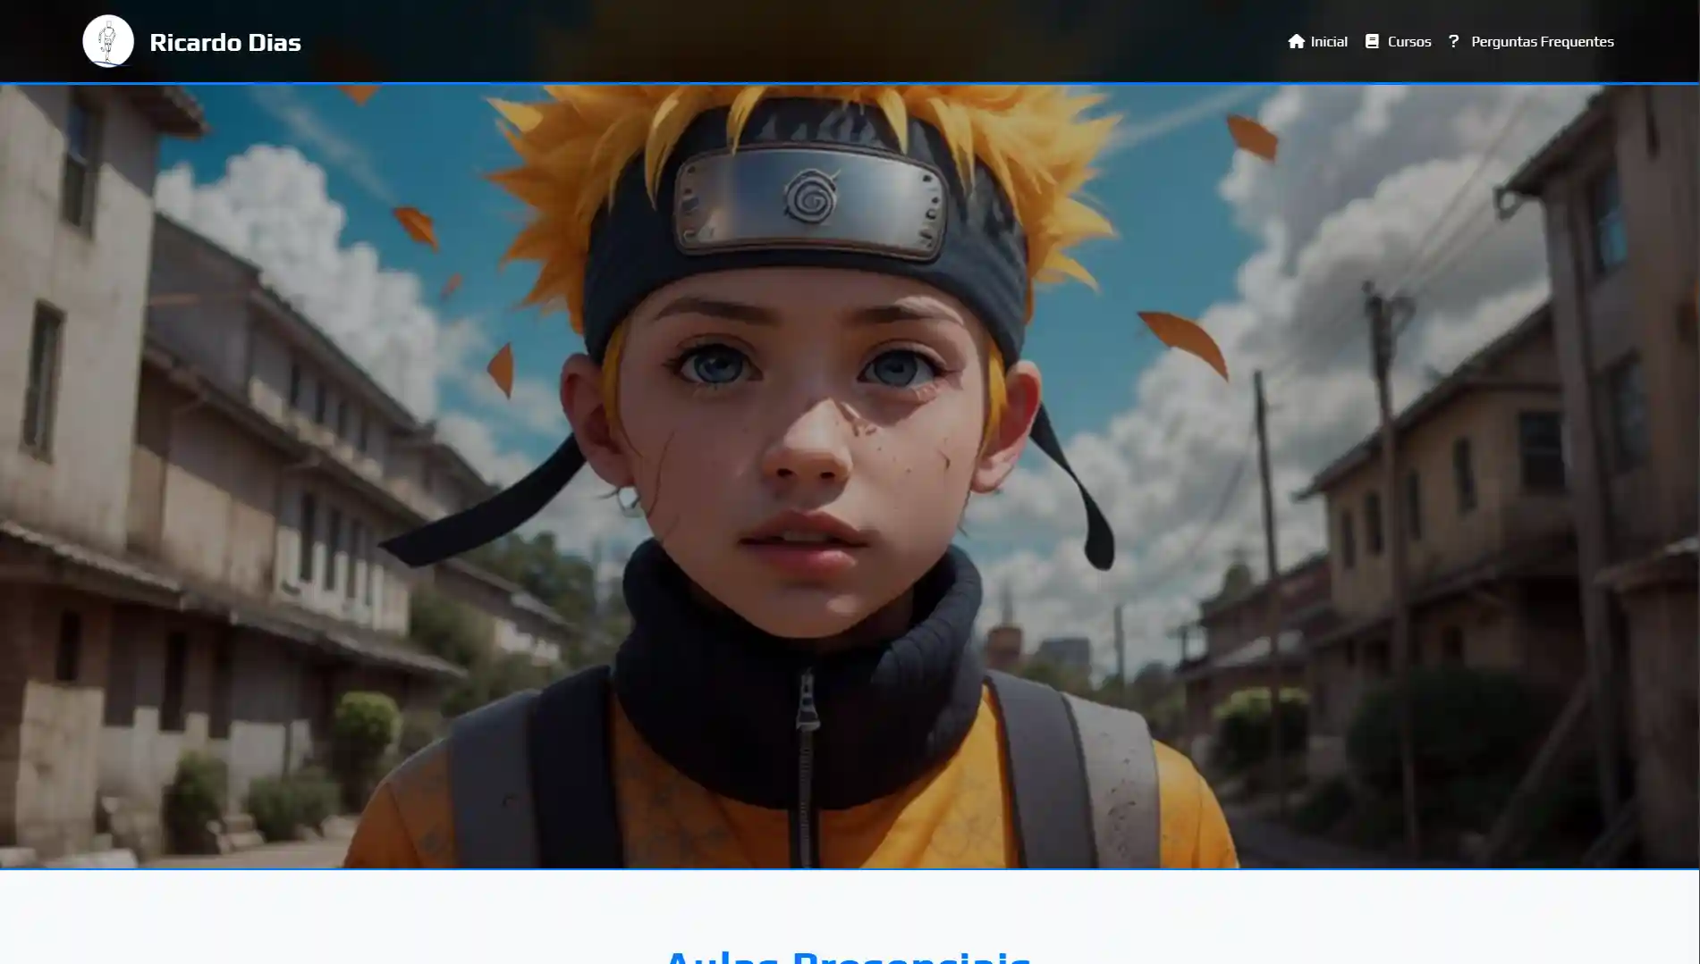Image resolution: width=1700 pixels, height=964 pixels.
Task: Click the home icon beside Inicial
Action: pyautogui.click(x=1296, y=41)
